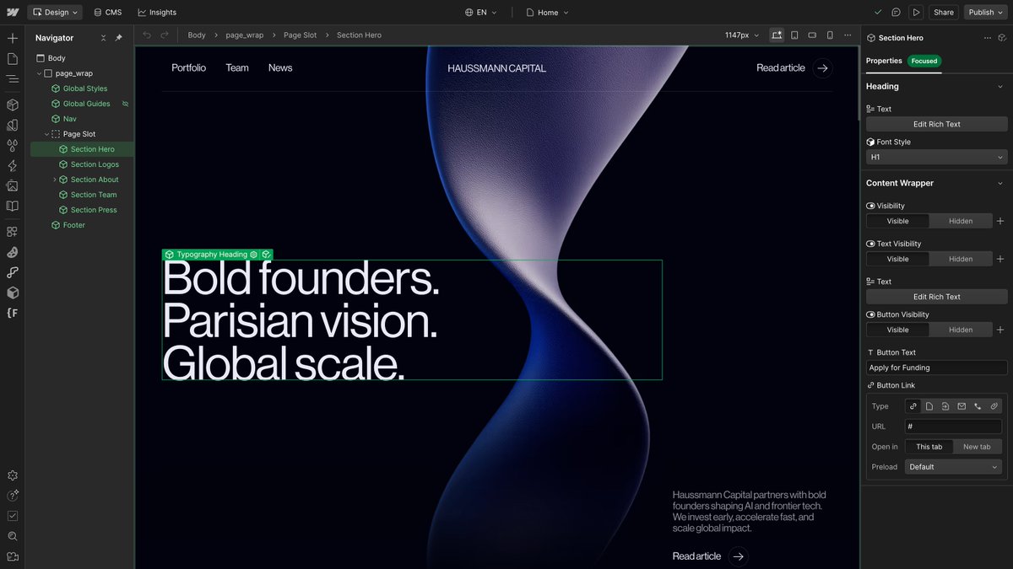The image size is (1013, 569).
Task: Select the mobile portrait breakpoint icon
Action: pos(830,35)
